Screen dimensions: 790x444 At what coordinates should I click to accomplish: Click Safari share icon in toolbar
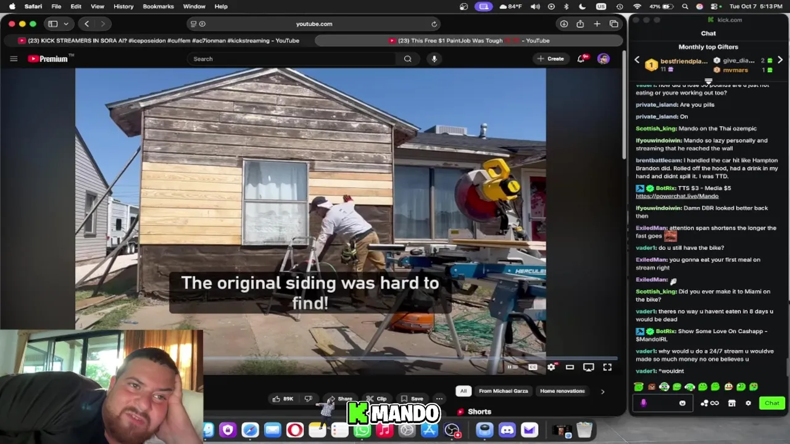(x=580, y=23)
